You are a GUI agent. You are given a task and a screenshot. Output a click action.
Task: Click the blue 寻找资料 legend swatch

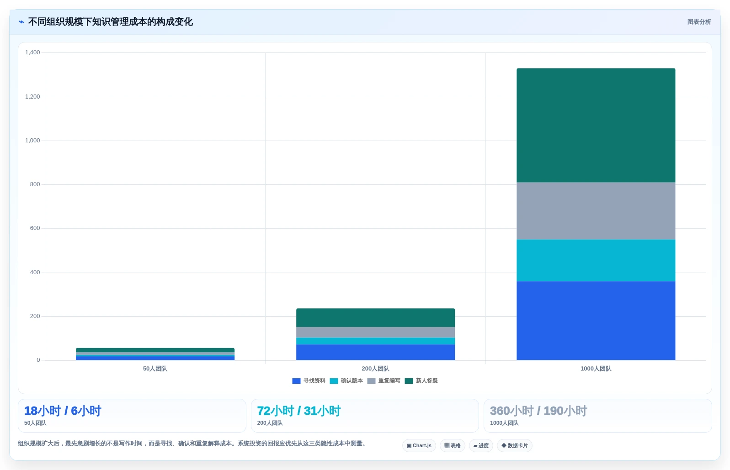pyautogui.click(x=296, y=381)
